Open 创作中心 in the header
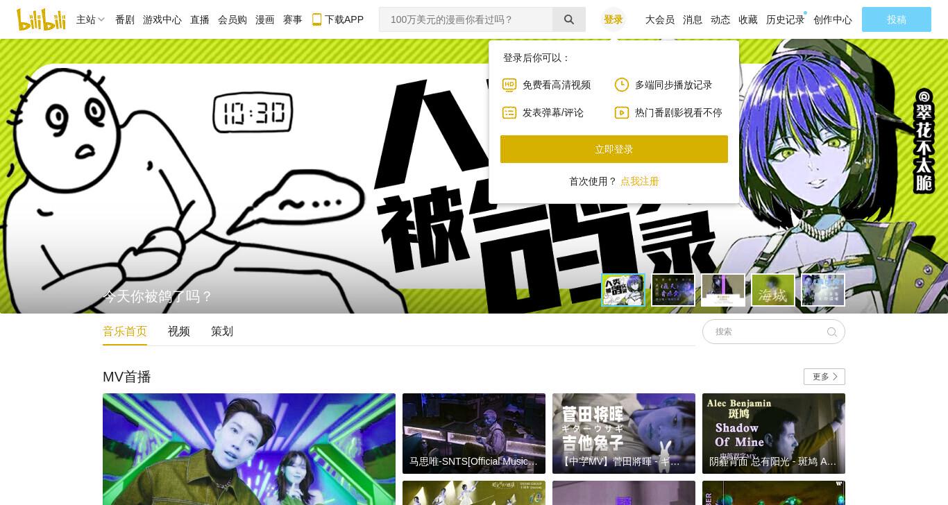The width and height of the screenshot is (948, 505). 833,19
